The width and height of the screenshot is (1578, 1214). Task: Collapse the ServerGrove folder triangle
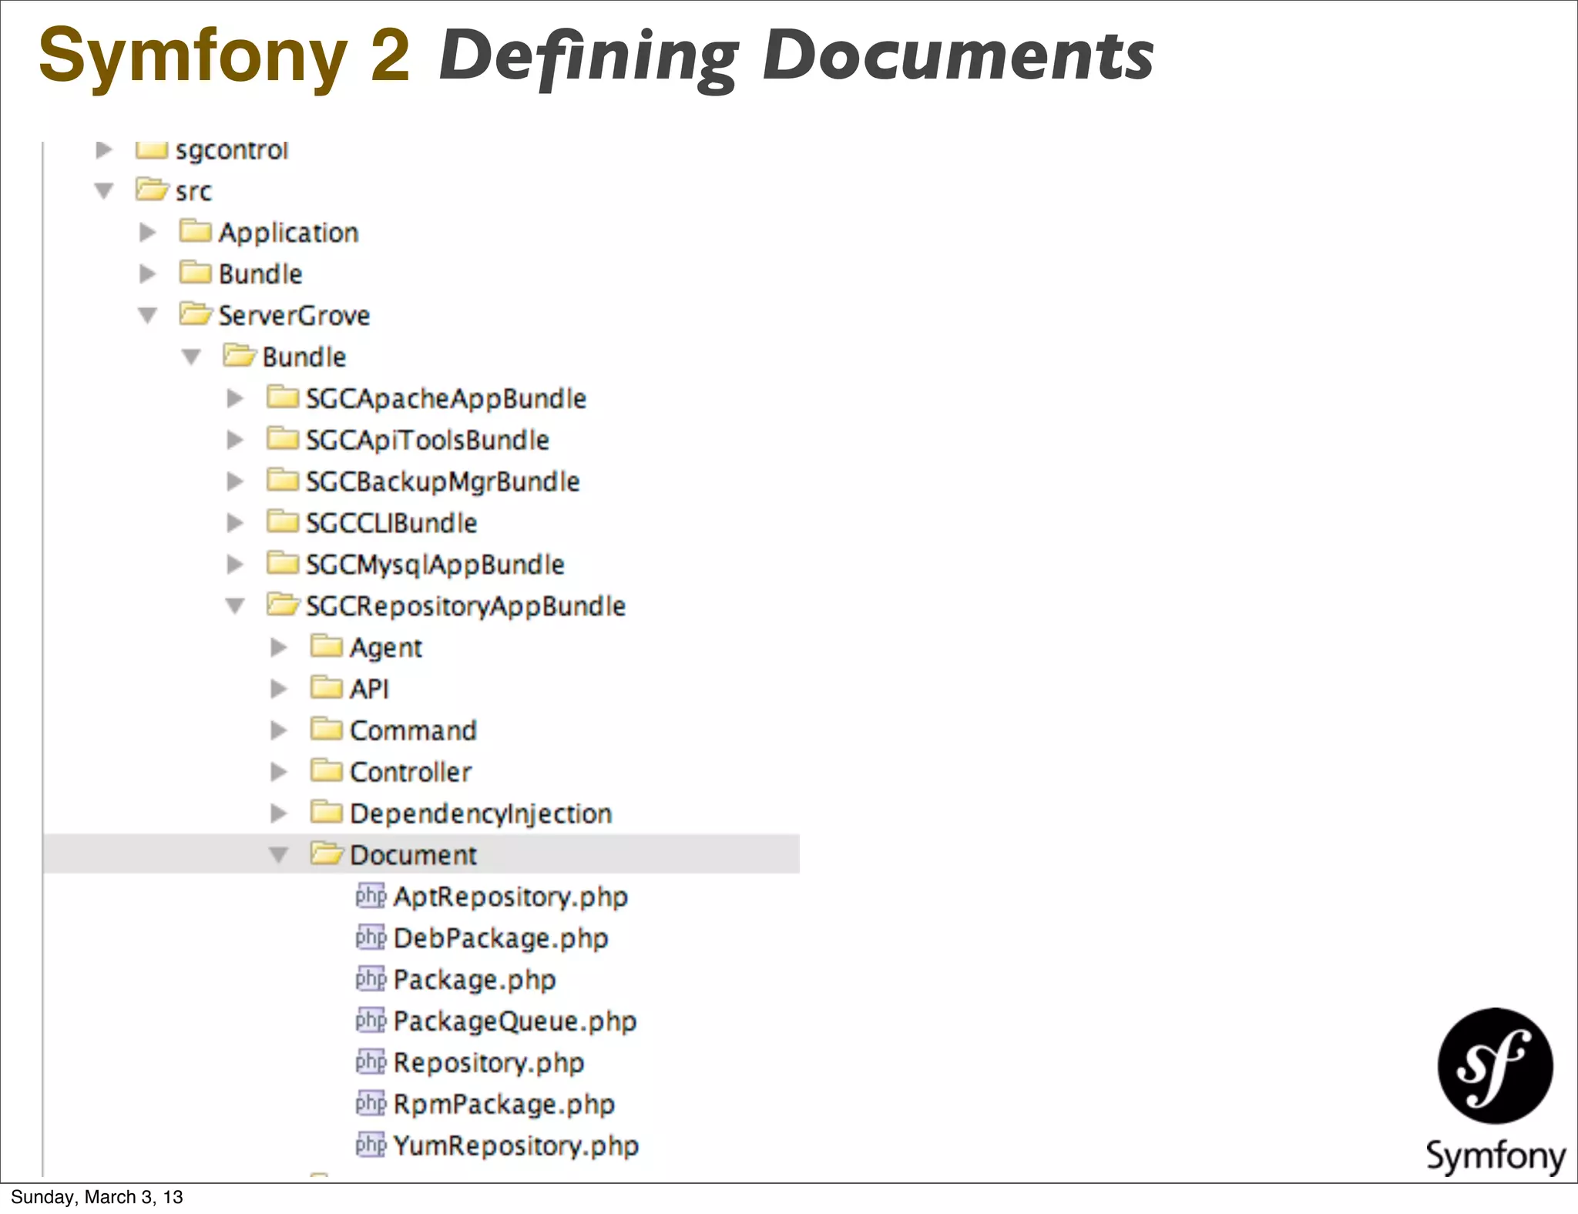coord(147,315)
